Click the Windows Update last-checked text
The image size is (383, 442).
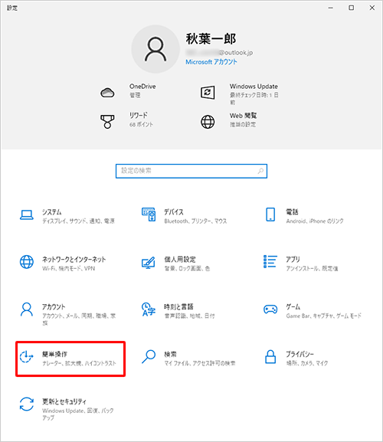coord(254,98)
